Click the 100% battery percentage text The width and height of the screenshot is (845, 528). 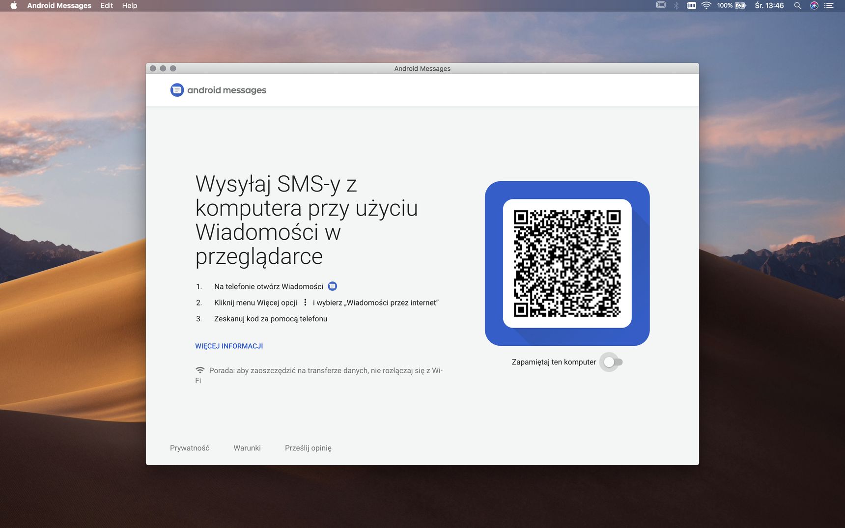(x=725, y=5)
